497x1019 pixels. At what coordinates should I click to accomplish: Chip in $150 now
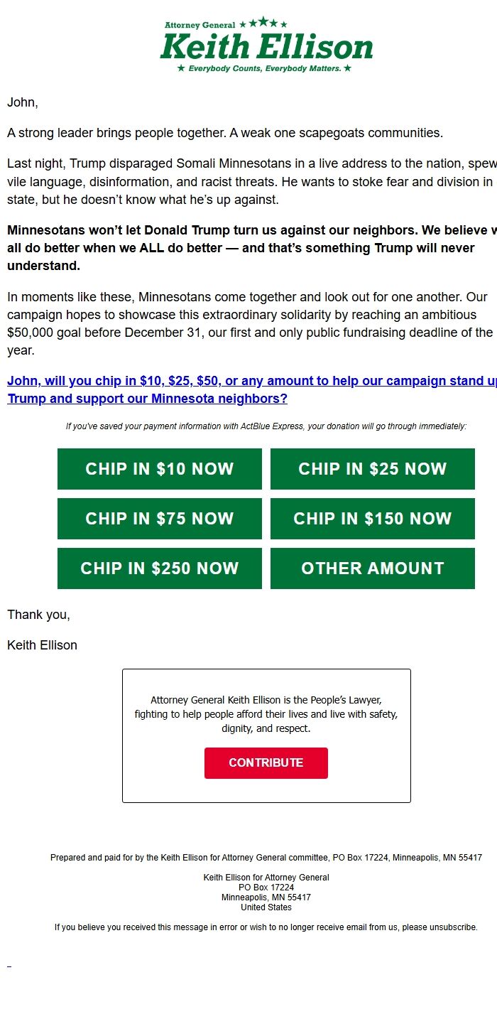[373, 518]
